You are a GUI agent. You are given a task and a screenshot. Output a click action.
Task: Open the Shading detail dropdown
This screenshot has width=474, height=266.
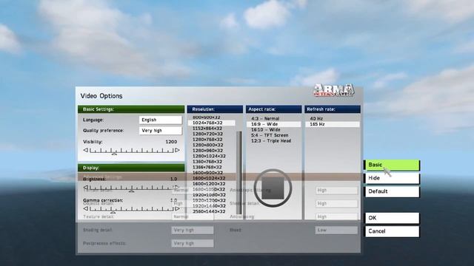click(193, 230)
